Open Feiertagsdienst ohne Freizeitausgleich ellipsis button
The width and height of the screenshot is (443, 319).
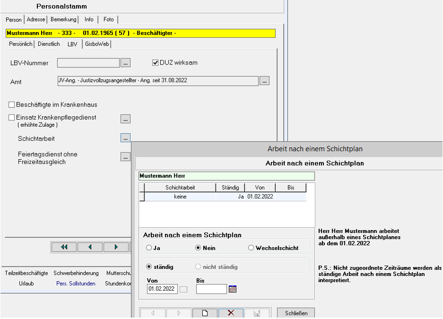(125, 156)
